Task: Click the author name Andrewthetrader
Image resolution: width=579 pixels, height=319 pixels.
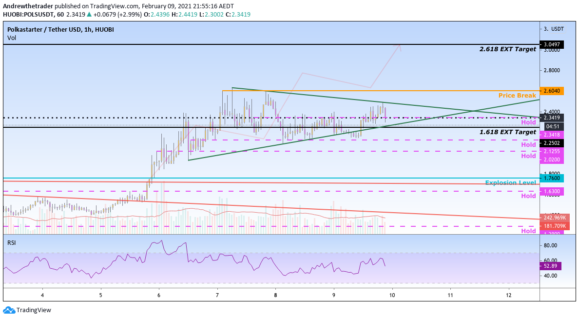Action: coord(28,6)
